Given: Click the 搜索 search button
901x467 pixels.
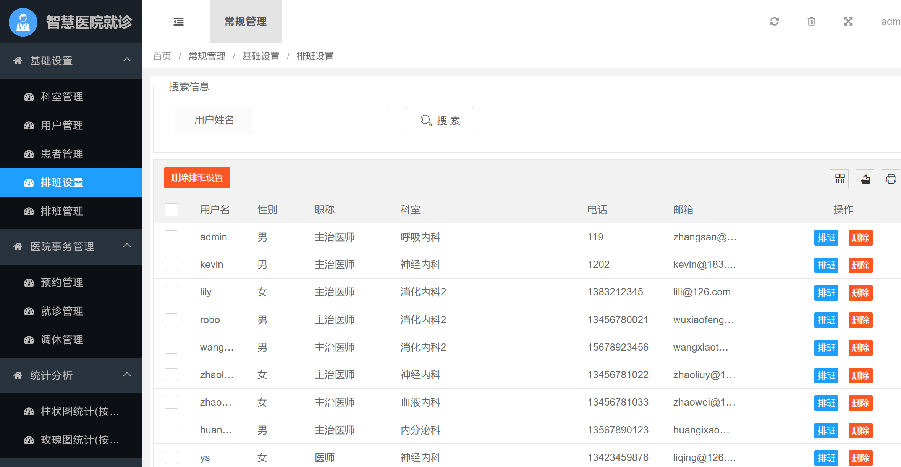Looking at the screenshot, I should (439, 121).
